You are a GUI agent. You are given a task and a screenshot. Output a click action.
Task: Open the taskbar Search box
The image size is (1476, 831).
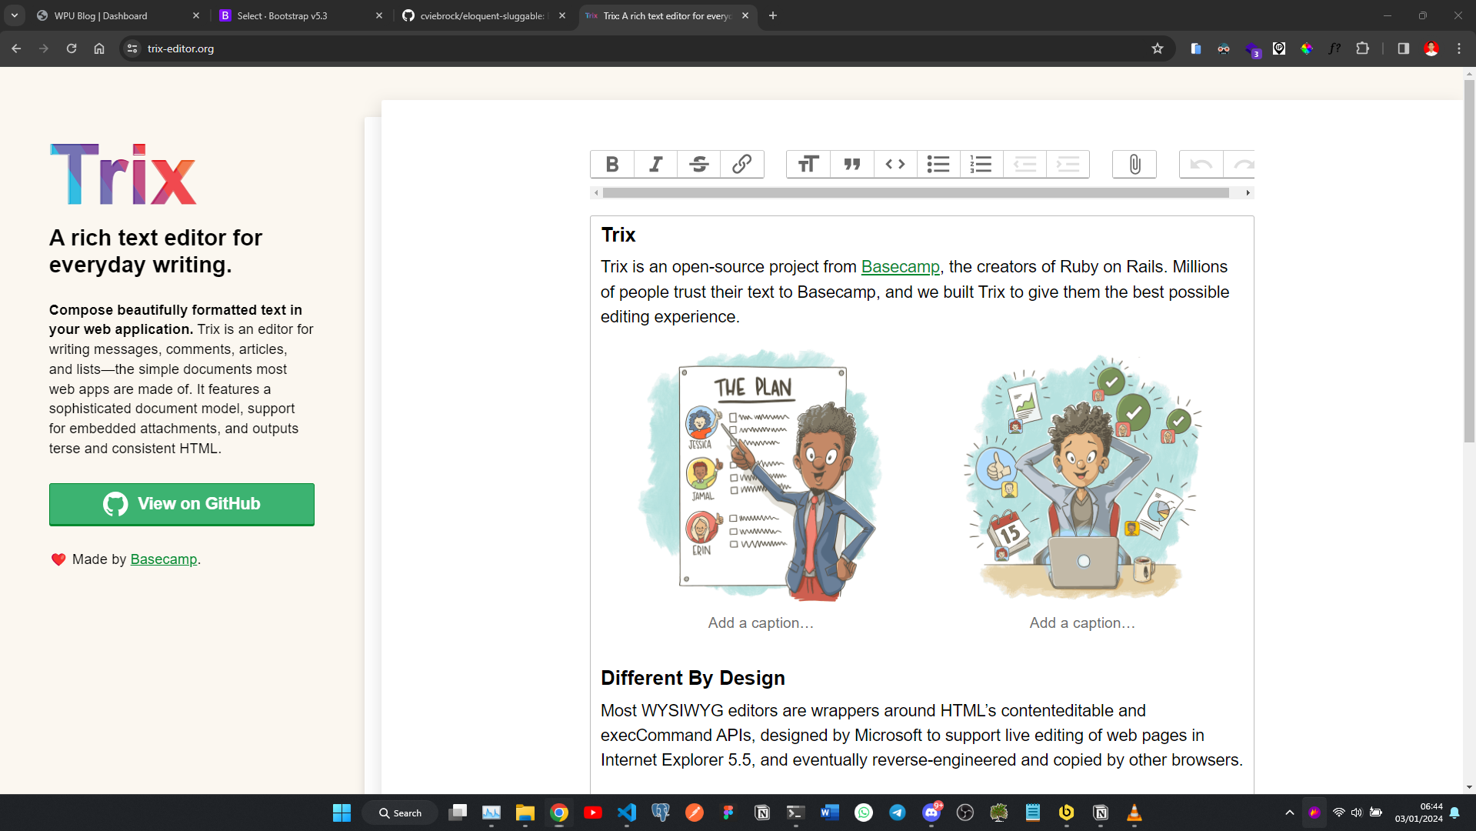(401, 813)
